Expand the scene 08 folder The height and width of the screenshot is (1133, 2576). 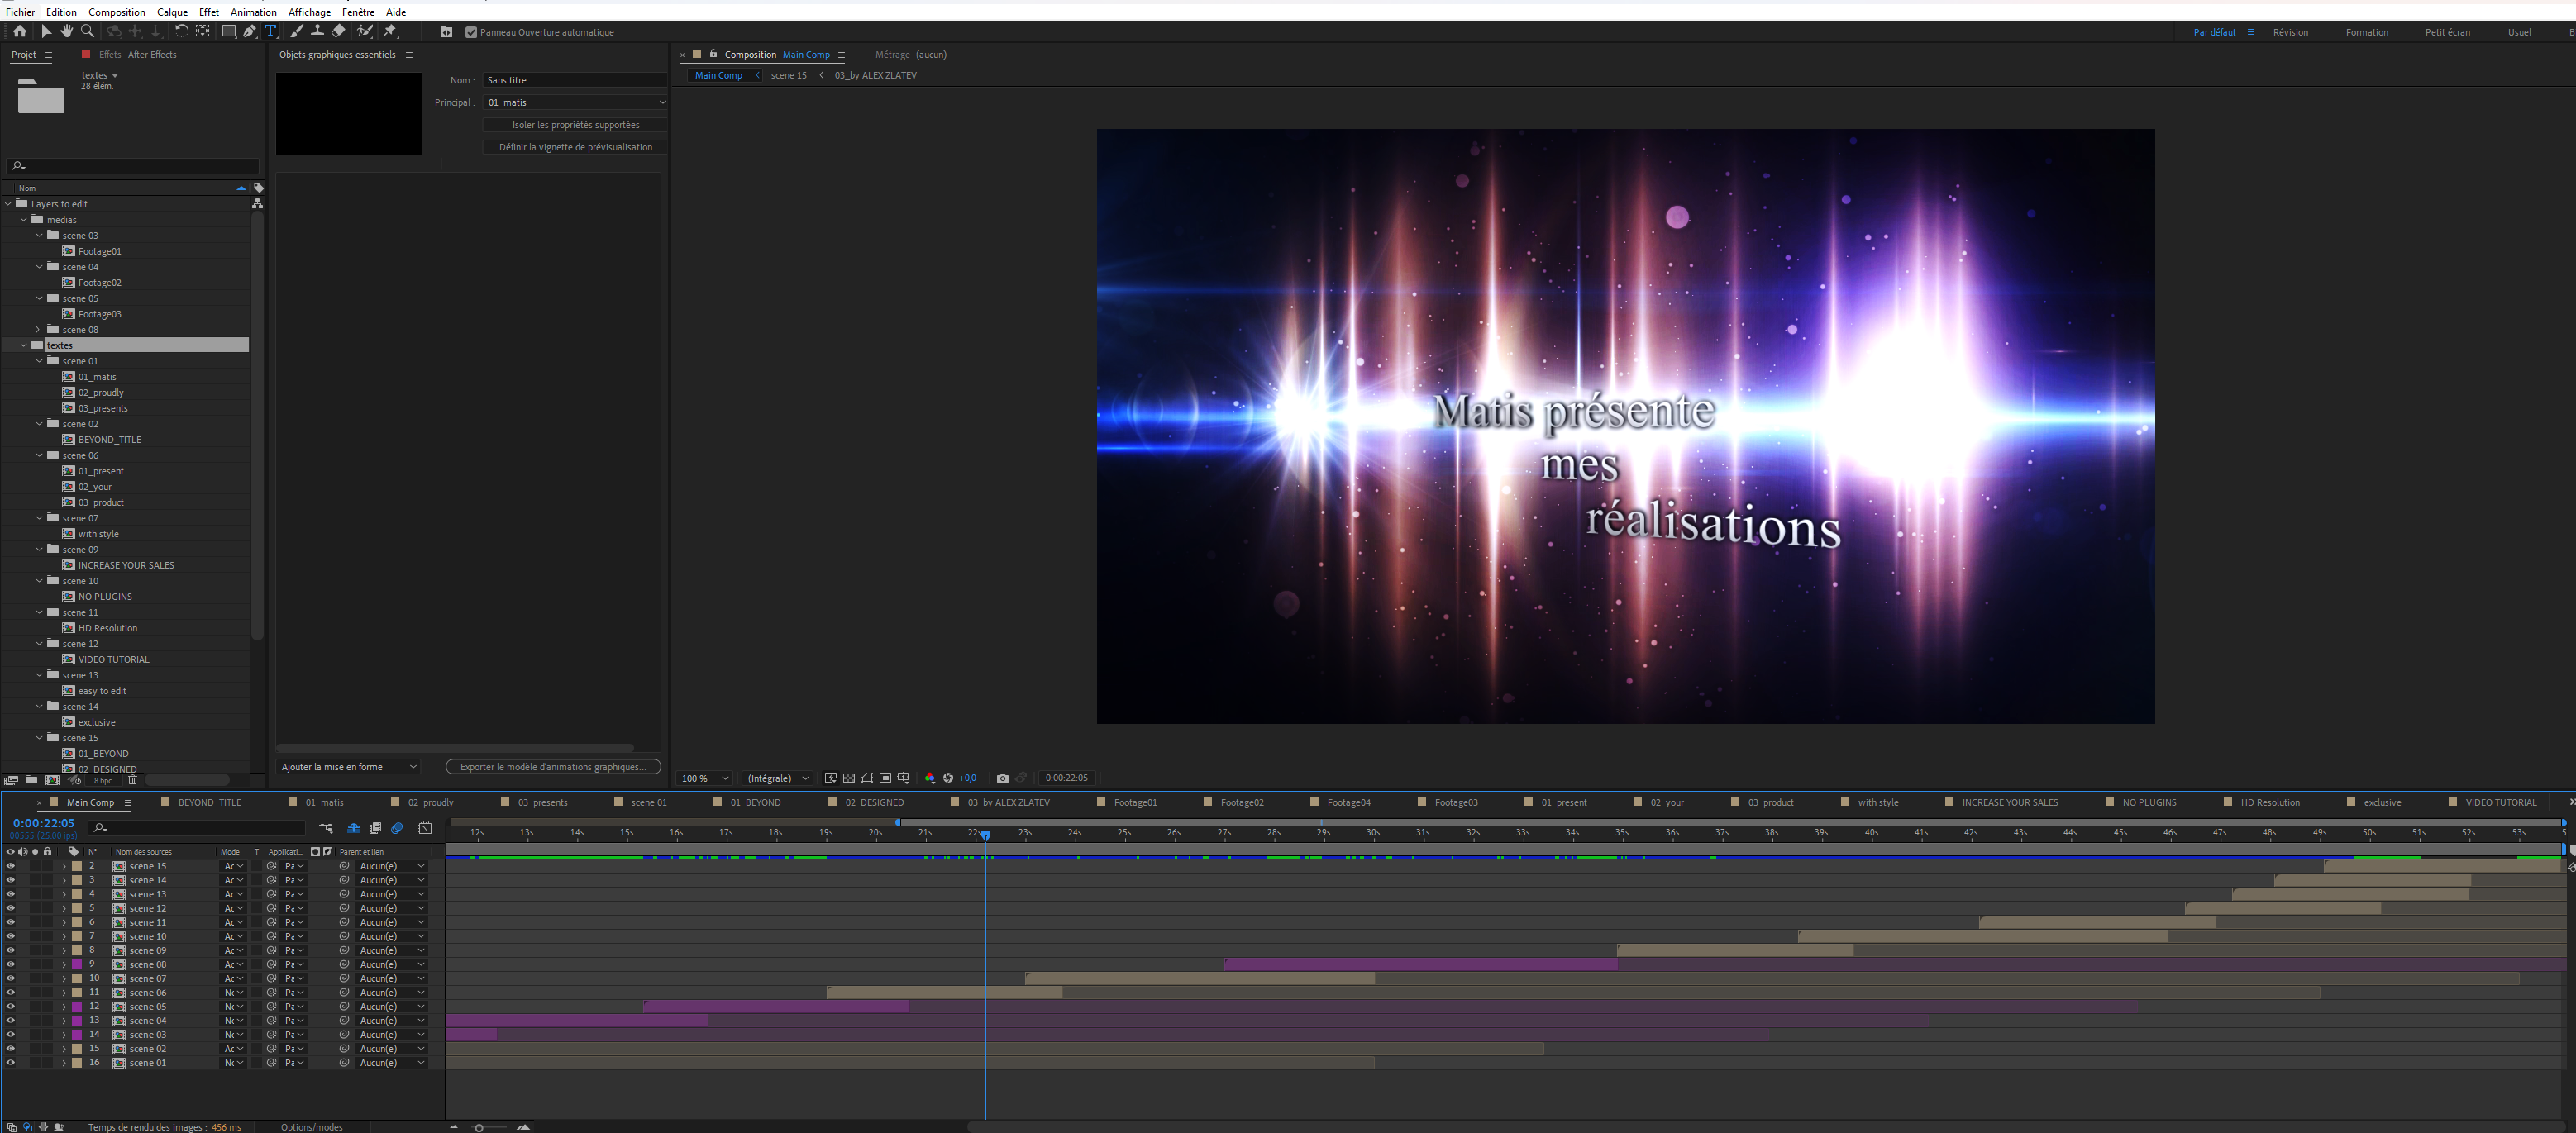[x=38, y=329]
